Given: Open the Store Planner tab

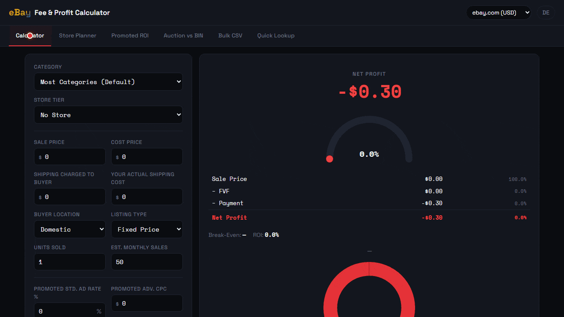Looking at the screenshot, I should tap(78, 36).
